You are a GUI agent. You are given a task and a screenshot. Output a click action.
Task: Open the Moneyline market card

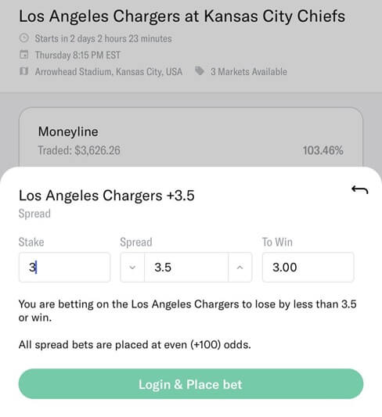click(x=191, y=137)
